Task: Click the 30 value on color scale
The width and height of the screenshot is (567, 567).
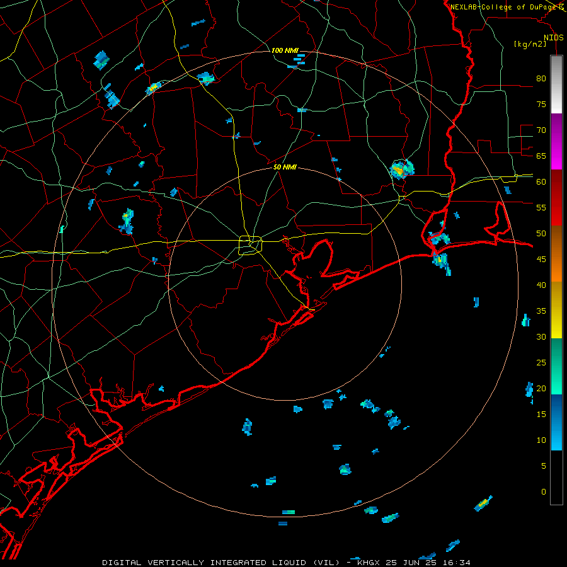Action: click(541, 336)
